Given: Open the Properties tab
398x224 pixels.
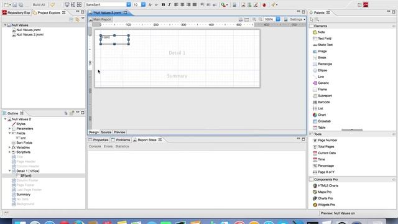Looking at the screenshot, I should [x=98, y=140].
